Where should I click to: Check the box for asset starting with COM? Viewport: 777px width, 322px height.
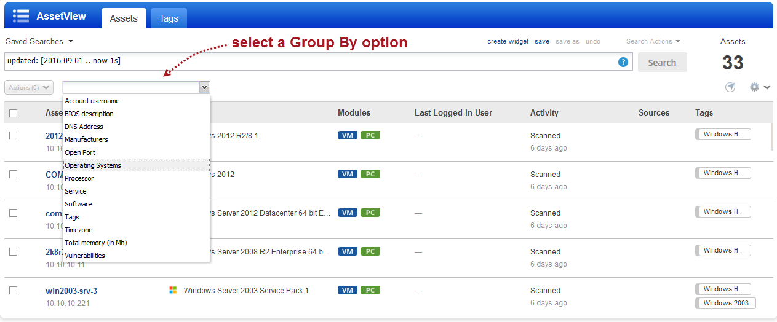point(14,174)
